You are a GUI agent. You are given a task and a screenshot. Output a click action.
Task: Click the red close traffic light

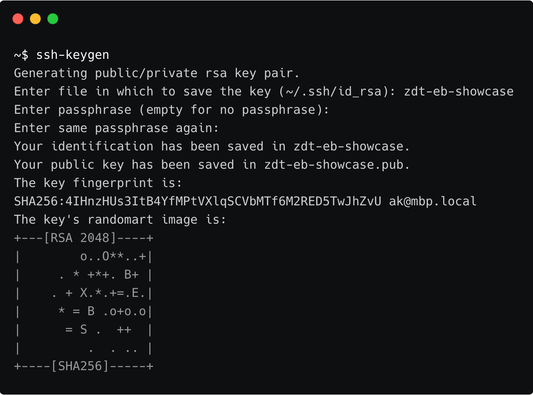[x=18, y=19]
